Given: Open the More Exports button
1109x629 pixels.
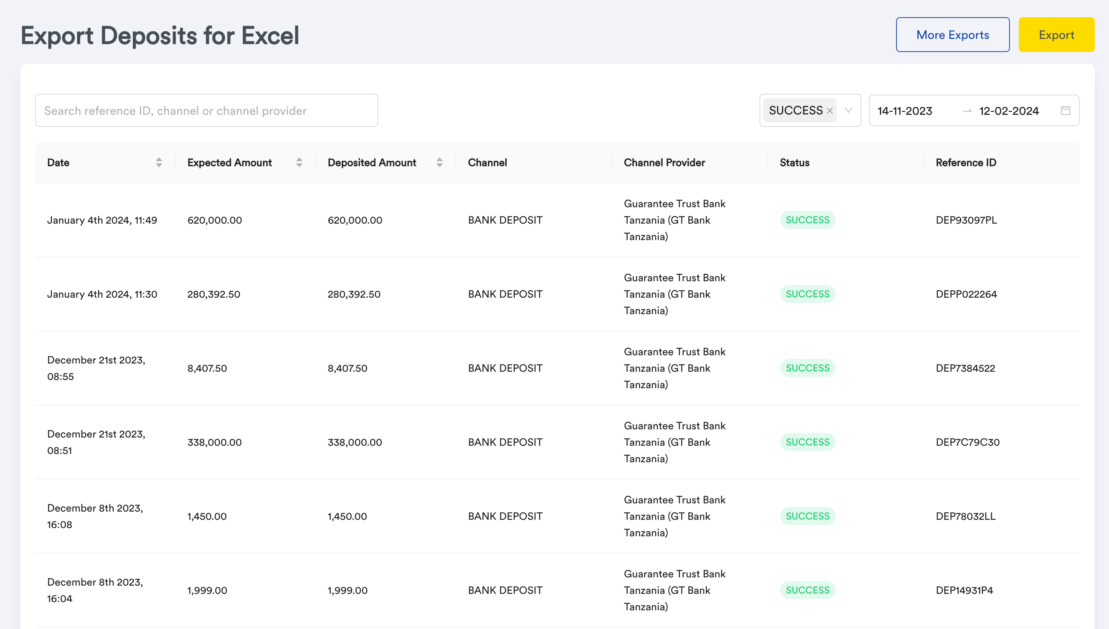Looking at the screenshot, I should point(953,34).
